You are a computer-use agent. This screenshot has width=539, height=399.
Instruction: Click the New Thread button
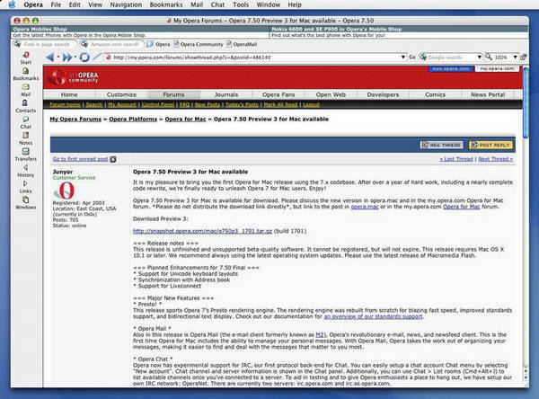point(442,145)
